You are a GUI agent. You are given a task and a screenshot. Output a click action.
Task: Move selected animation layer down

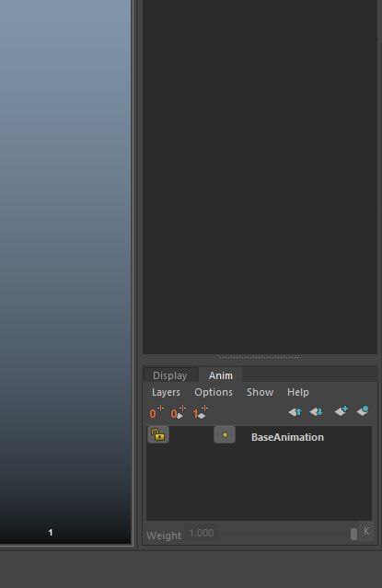click(317, 412)
